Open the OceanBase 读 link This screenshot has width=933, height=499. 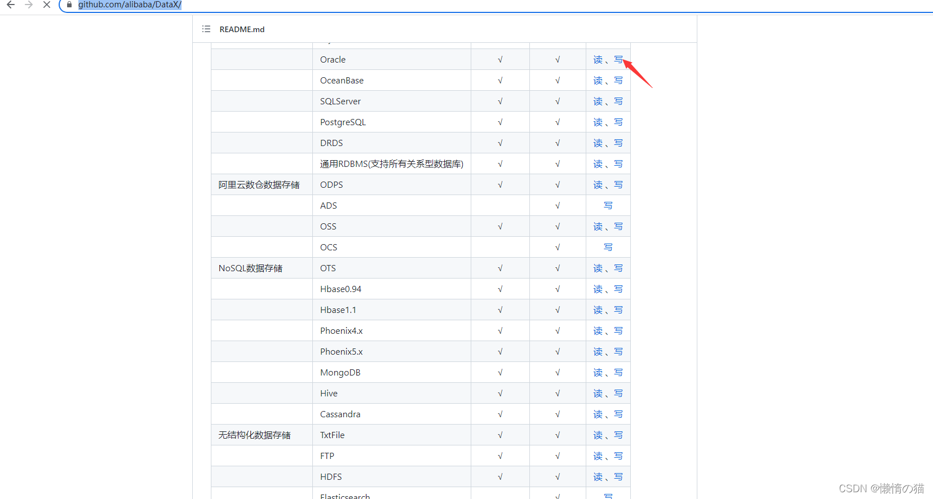tap(598, 81)
